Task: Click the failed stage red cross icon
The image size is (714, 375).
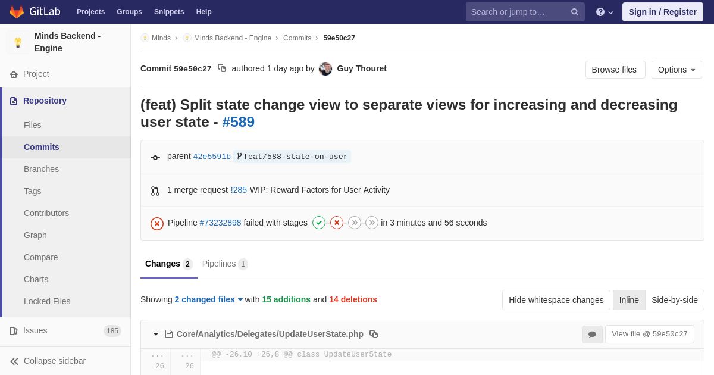Action: (337, 223)
